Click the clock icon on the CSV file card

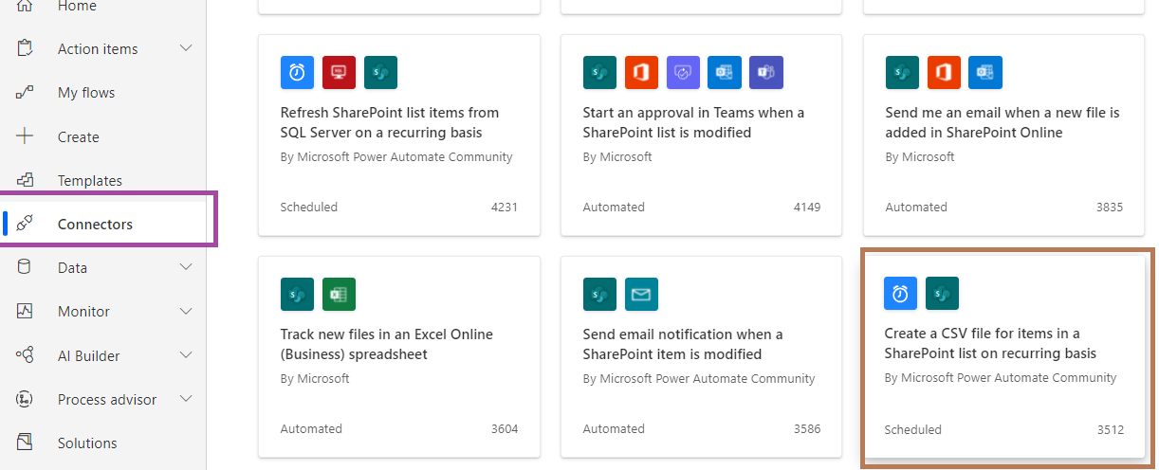point(901,293)
